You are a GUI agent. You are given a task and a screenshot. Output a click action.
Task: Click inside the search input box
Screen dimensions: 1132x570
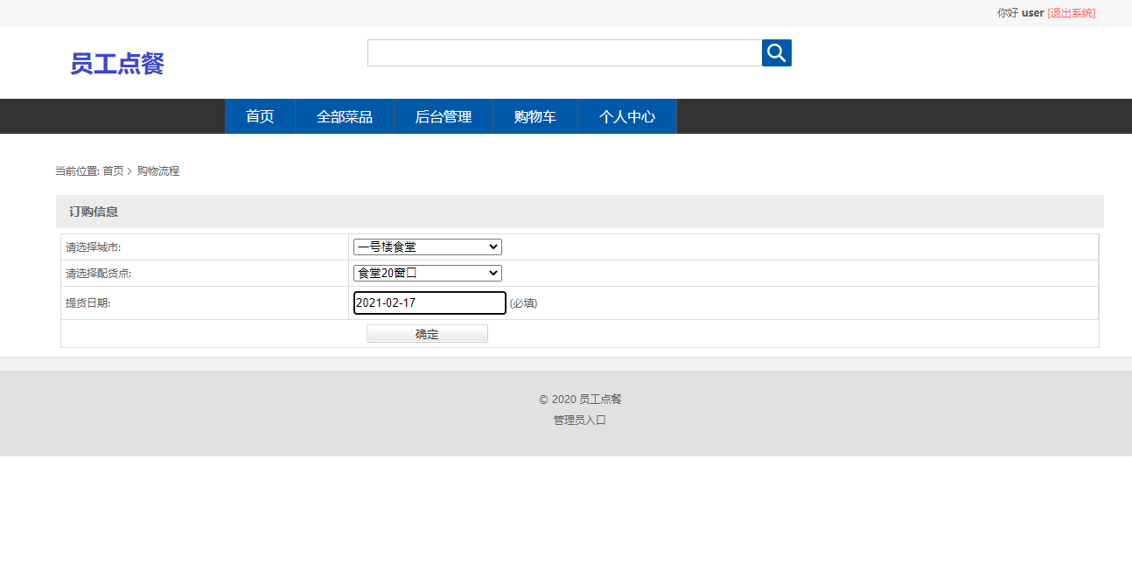(564, 52)
